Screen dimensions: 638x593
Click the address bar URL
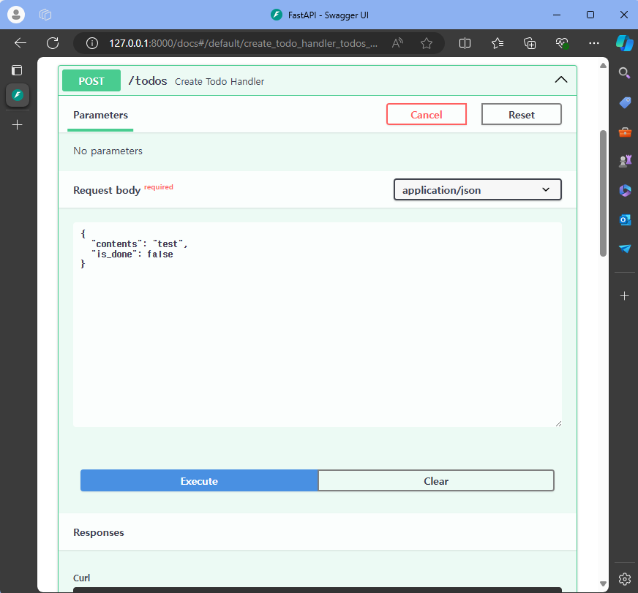pos(244,43)
